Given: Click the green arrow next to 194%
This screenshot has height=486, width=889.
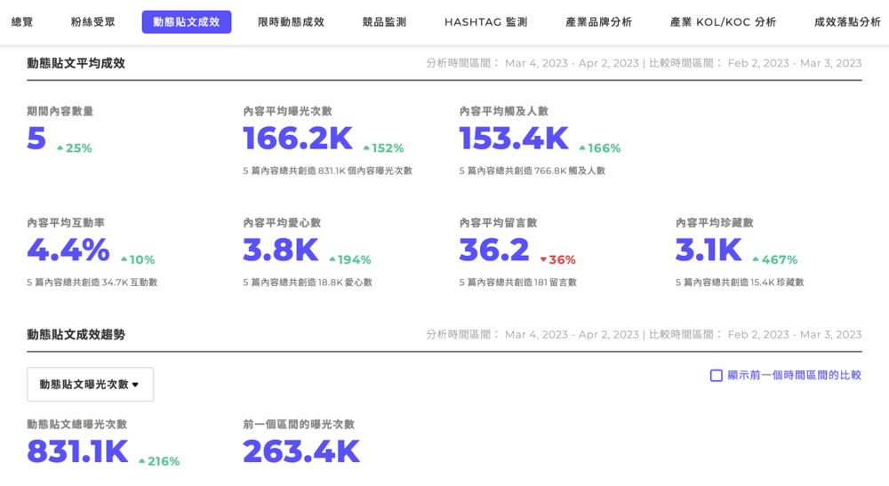Looking at the screenshot, I should (332, 260).
